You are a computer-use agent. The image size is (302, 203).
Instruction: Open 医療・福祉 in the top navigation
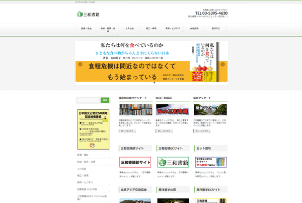[86, 29]
